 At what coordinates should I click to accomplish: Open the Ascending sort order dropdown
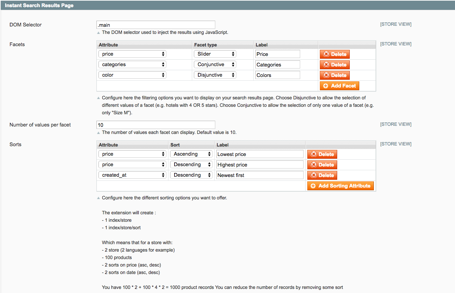click(x=191, y=154)
